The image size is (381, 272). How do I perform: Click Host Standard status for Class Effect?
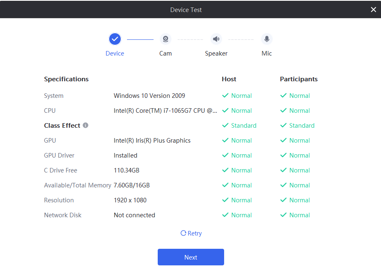(244, 126)
